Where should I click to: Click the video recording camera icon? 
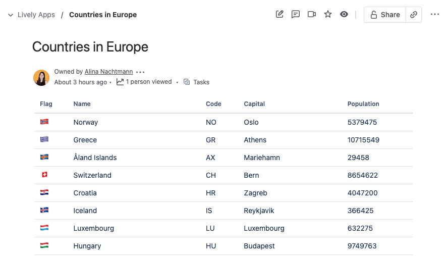pyautogui.click(x=312, y=15)
